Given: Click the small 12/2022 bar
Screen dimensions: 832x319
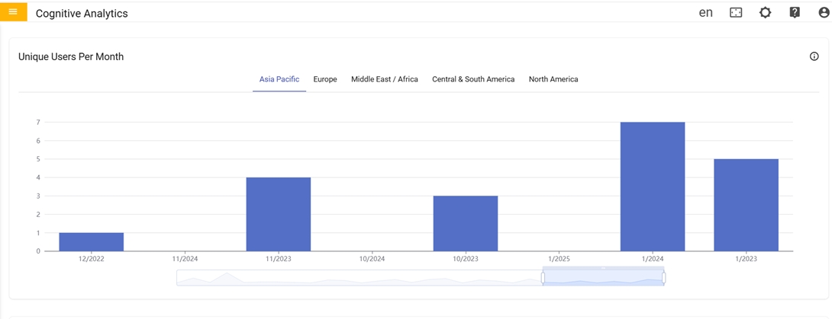Looking at the screenshot, I should [91, 242].
